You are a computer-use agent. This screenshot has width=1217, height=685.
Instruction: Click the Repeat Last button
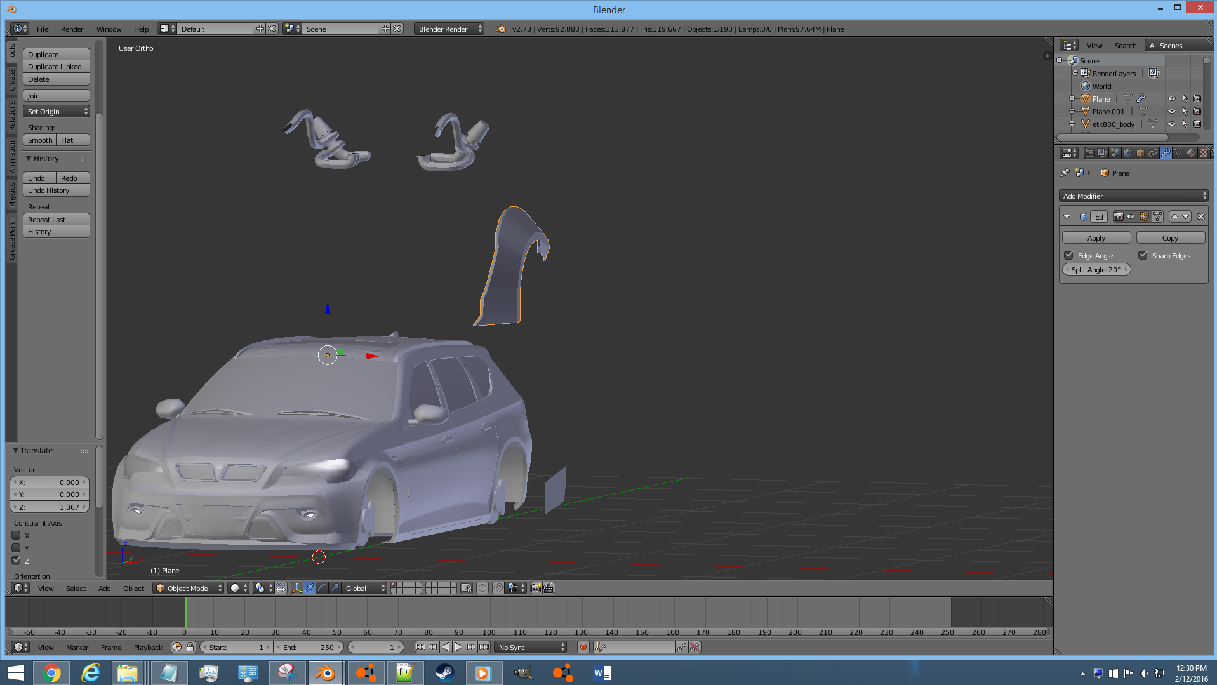[57, 220]
